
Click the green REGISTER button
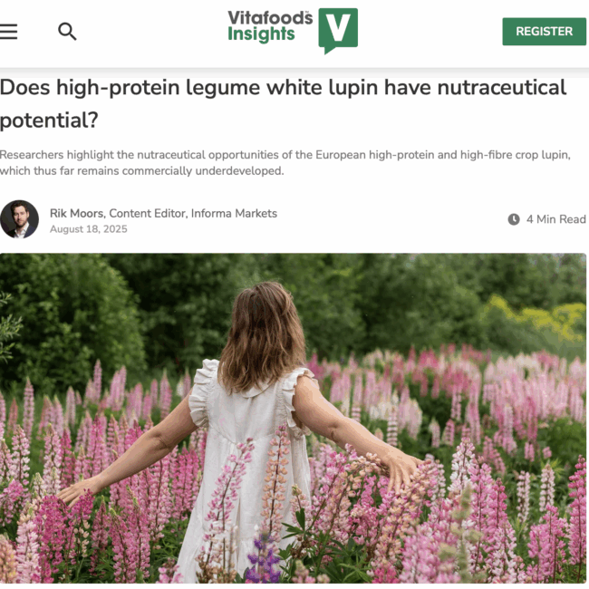tap(544, 31)
